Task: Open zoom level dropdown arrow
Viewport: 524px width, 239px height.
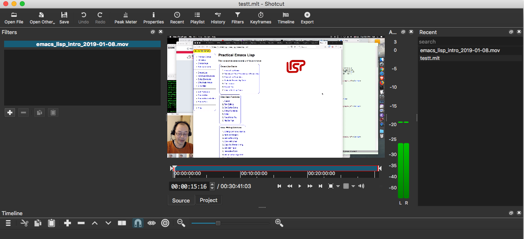Action: point(338,186)
